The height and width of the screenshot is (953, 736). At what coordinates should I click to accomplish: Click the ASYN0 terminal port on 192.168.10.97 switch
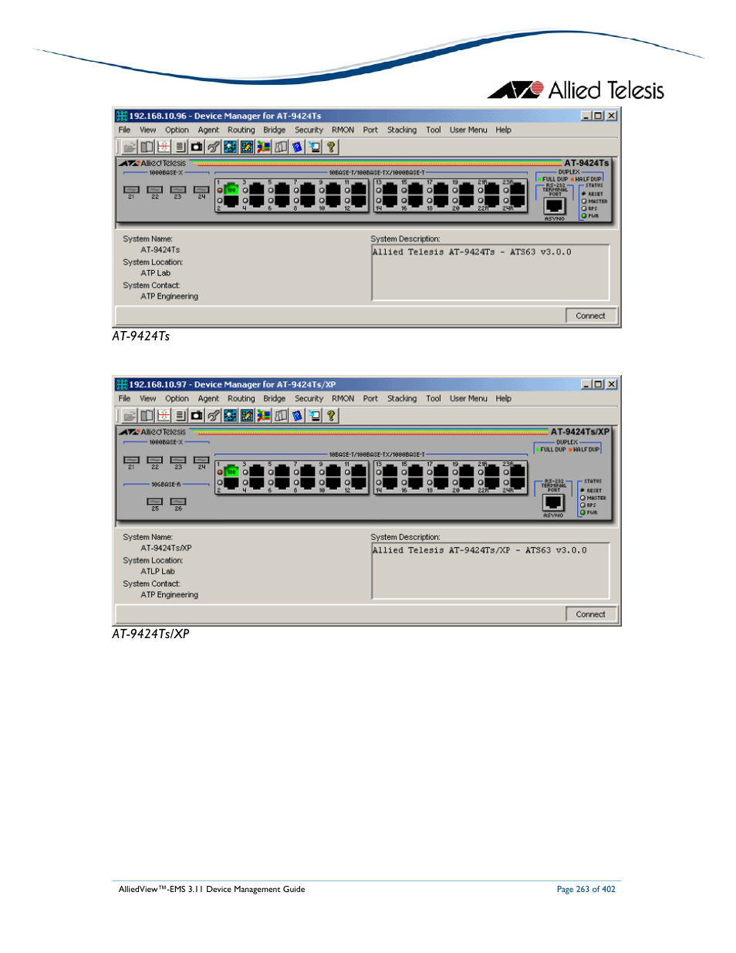[554, 502]
